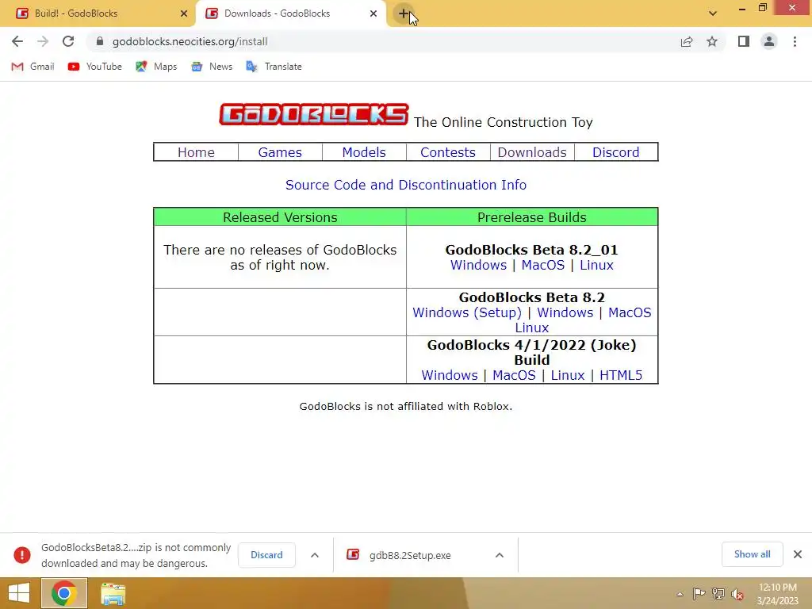Open YouTube bookmark

tap(95, 67)
